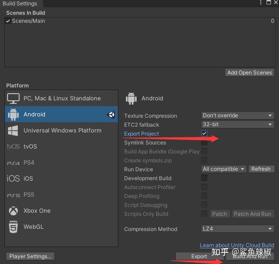Select PC, Mac & Linux Standalone platform icon
Screen dimensions: 279x264
[x=13, y=99]
